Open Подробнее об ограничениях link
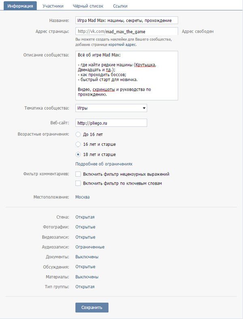Viewport: 243px width, 319px height. [104, 164]
